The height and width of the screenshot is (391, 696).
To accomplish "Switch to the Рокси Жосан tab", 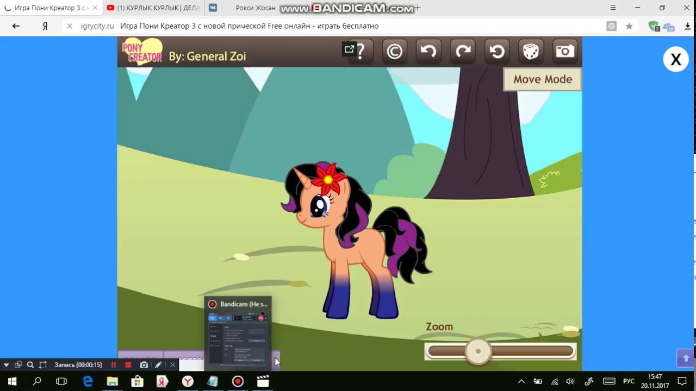I will click(x=256, y=8).
